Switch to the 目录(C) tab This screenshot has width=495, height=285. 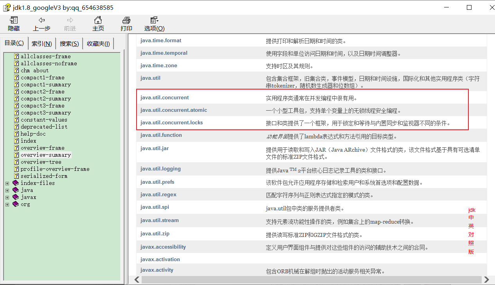pos(14,43)
